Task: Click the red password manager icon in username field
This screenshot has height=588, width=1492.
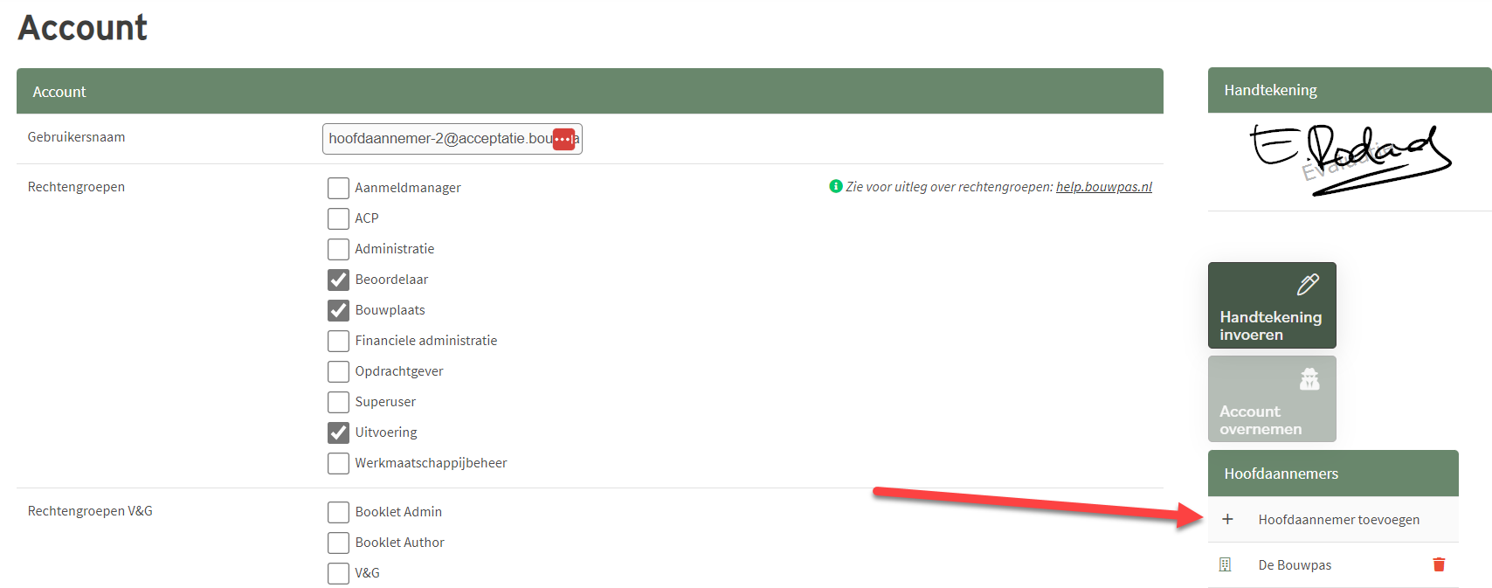Action: click(x=563, y=139)
